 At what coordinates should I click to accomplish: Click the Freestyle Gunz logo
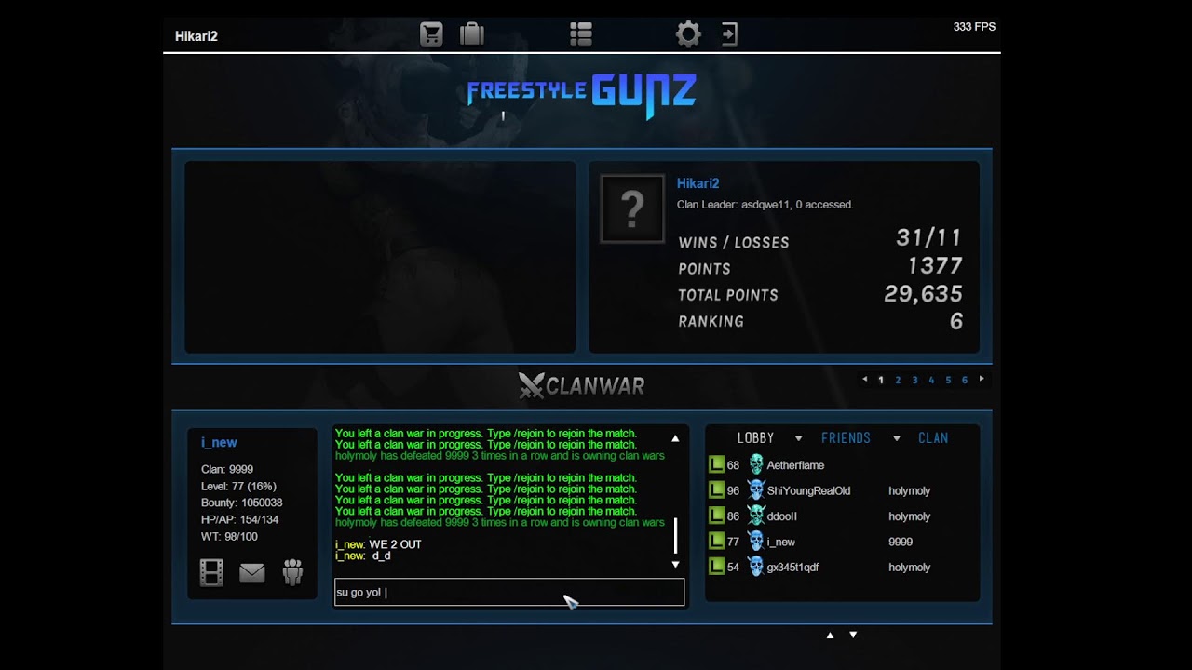pos(581,96)
